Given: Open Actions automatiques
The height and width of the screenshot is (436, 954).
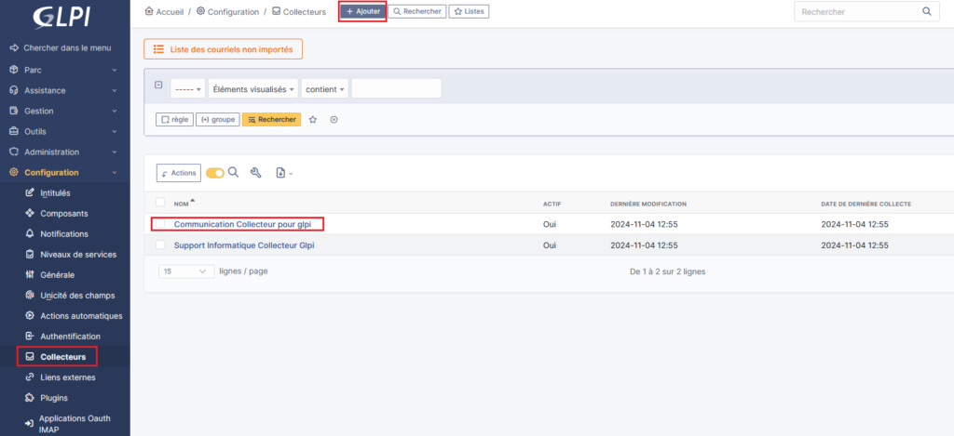Looking at the screenshot, I should (x=81, y=316).
